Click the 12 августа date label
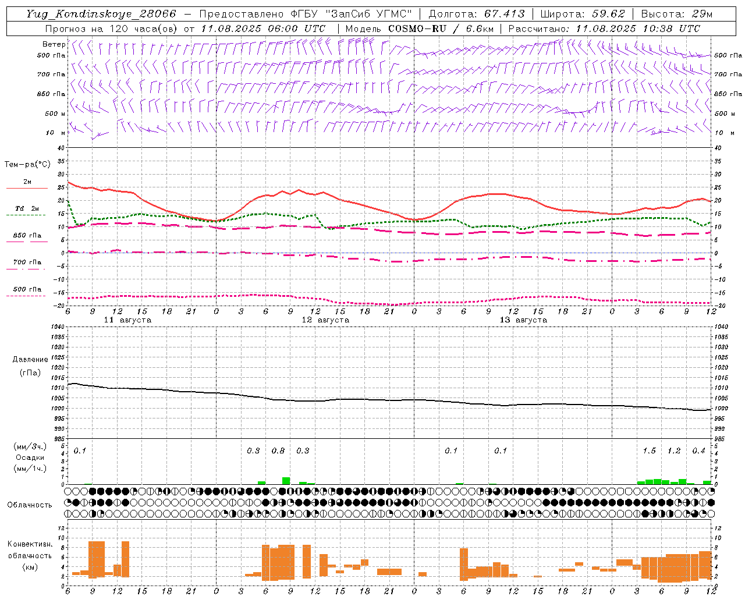 coord(325,320)
